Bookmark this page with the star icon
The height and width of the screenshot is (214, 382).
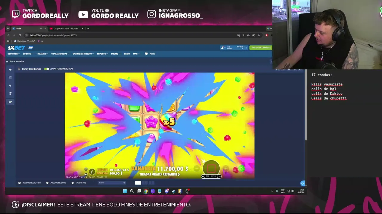coord(259,35)
